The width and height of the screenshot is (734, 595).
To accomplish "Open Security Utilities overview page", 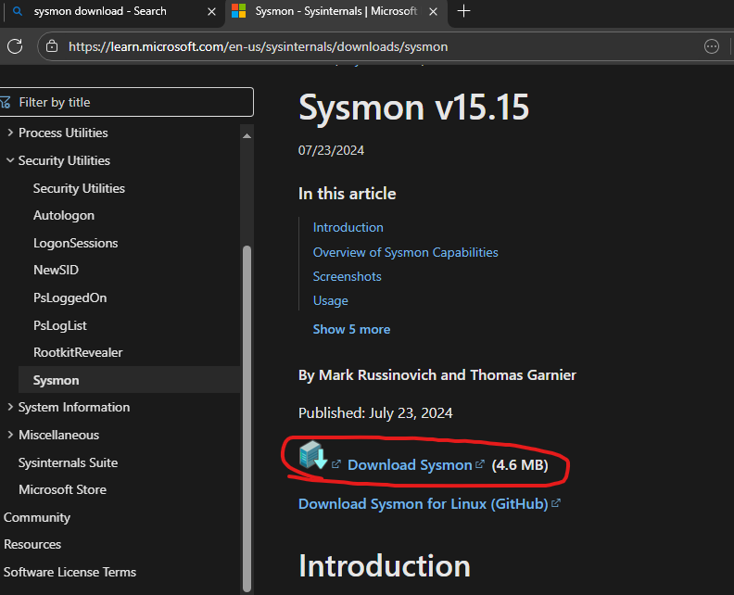I will click(x=79, y=188).
